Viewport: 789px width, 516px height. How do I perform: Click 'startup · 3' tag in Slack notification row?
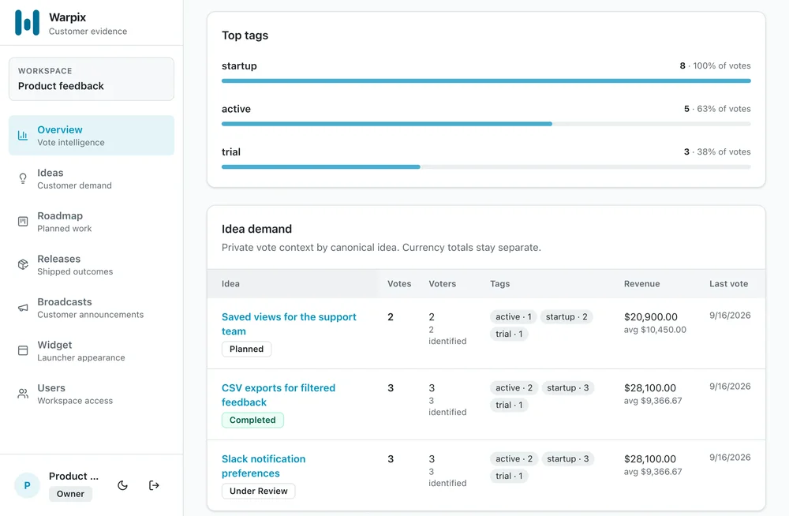(567, 458)
